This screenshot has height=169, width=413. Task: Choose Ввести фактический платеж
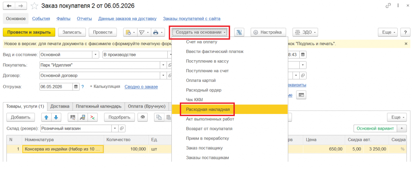229,52
